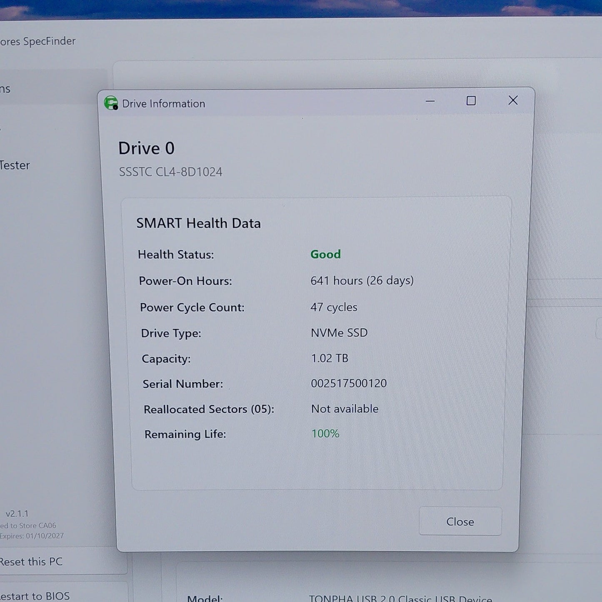Select the 641 hours (26 days) value

(362, 280)
